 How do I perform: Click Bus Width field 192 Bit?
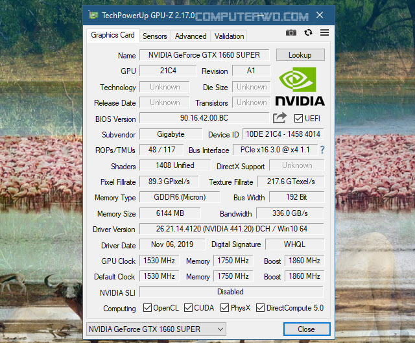point(297,197)
